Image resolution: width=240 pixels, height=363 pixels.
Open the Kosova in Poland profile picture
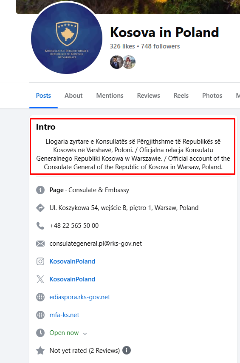click(x=67, y=38)
